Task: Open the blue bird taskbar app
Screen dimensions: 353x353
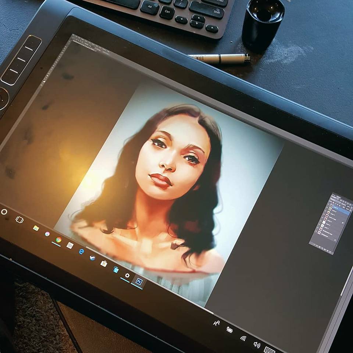Action: point(92,258)
